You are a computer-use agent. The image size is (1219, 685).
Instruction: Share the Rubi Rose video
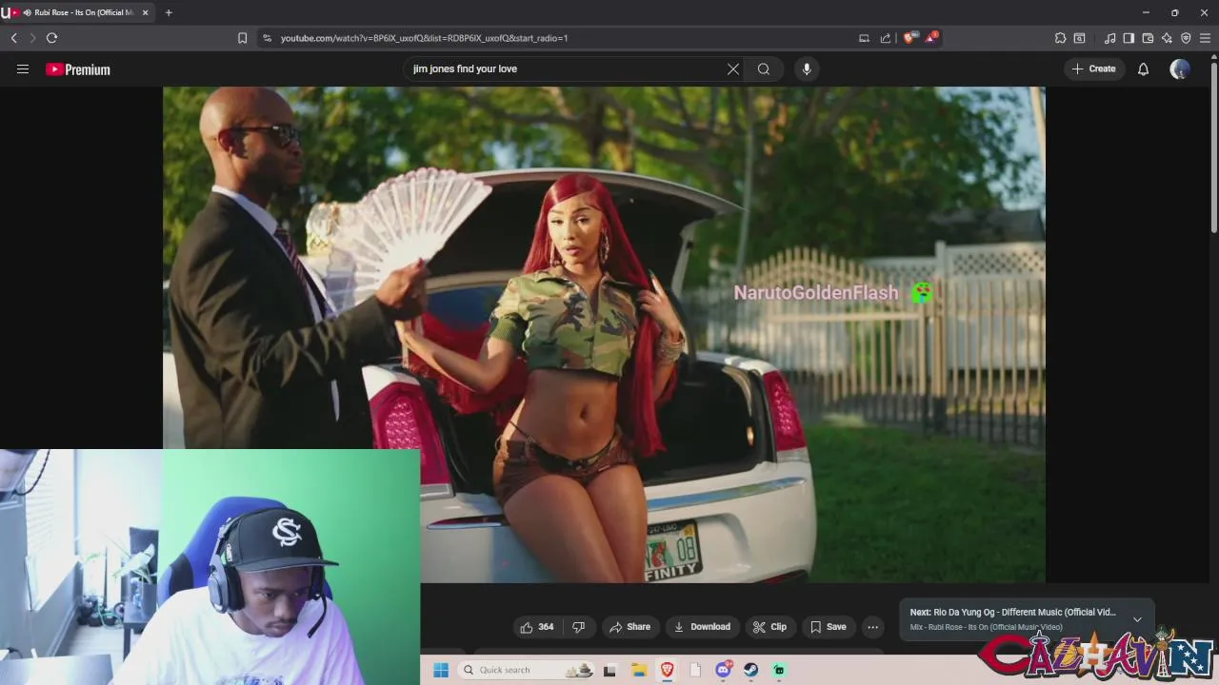[629, 627]
